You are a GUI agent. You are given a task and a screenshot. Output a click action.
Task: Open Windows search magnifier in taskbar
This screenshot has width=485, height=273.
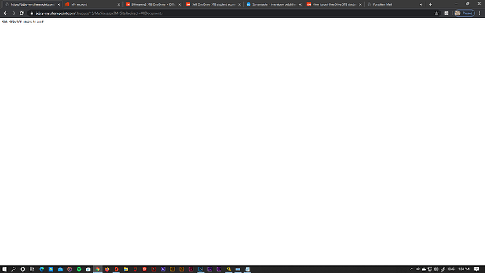pyautogui.click(x=13, y=269)
